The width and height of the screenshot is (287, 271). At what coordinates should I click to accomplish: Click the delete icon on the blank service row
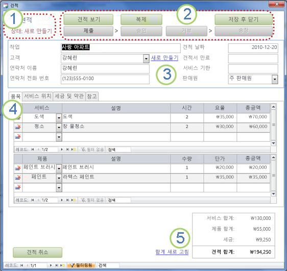point(18,136)
